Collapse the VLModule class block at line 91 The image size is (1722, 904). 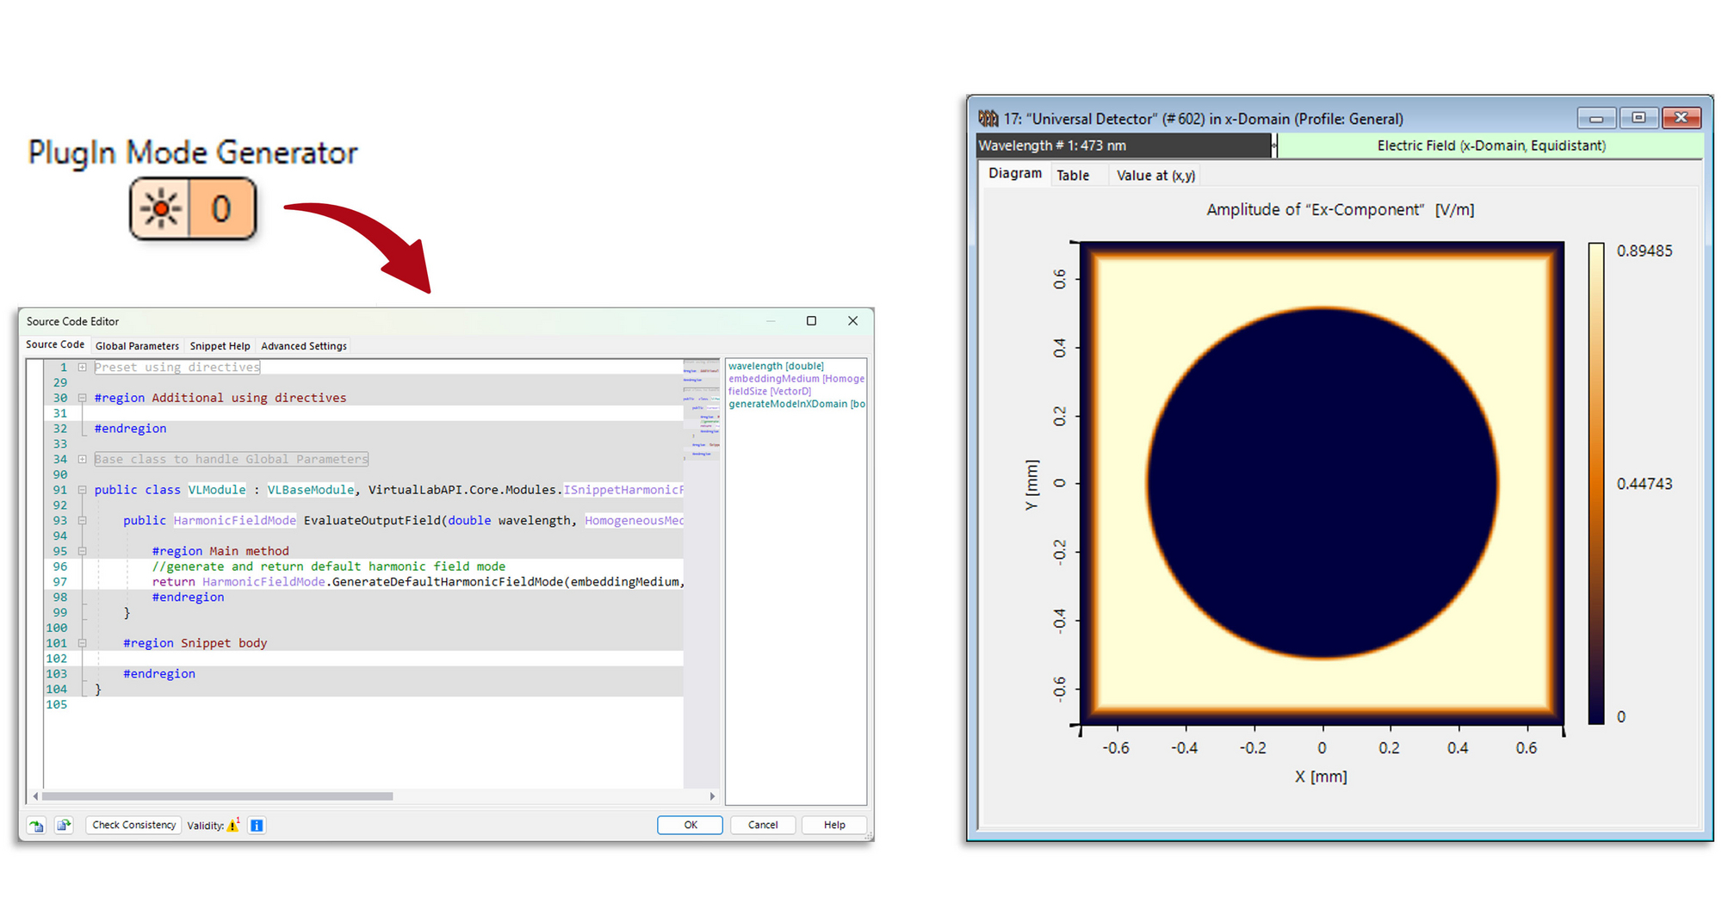pyautogui.click(x=83, y=490)
